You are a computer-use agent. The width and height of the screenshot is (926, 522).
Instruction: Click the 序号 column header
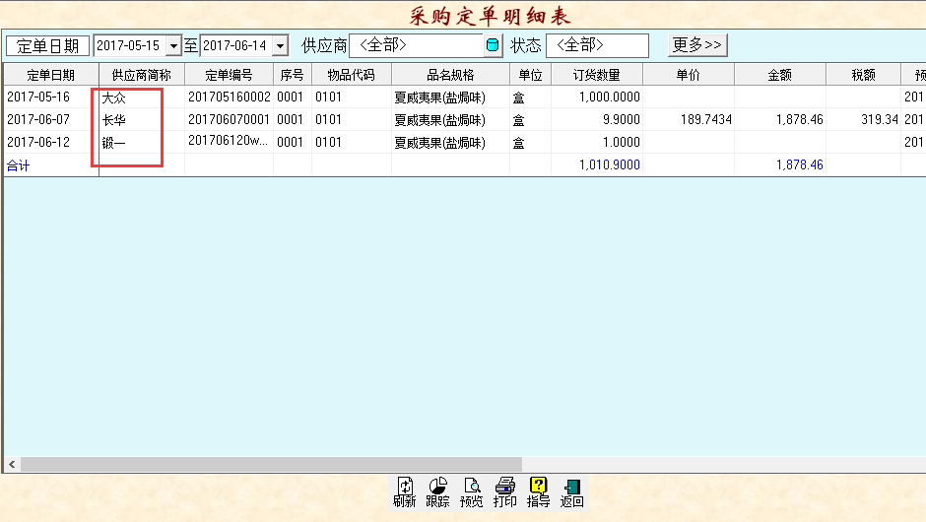(x=293, y=75)
